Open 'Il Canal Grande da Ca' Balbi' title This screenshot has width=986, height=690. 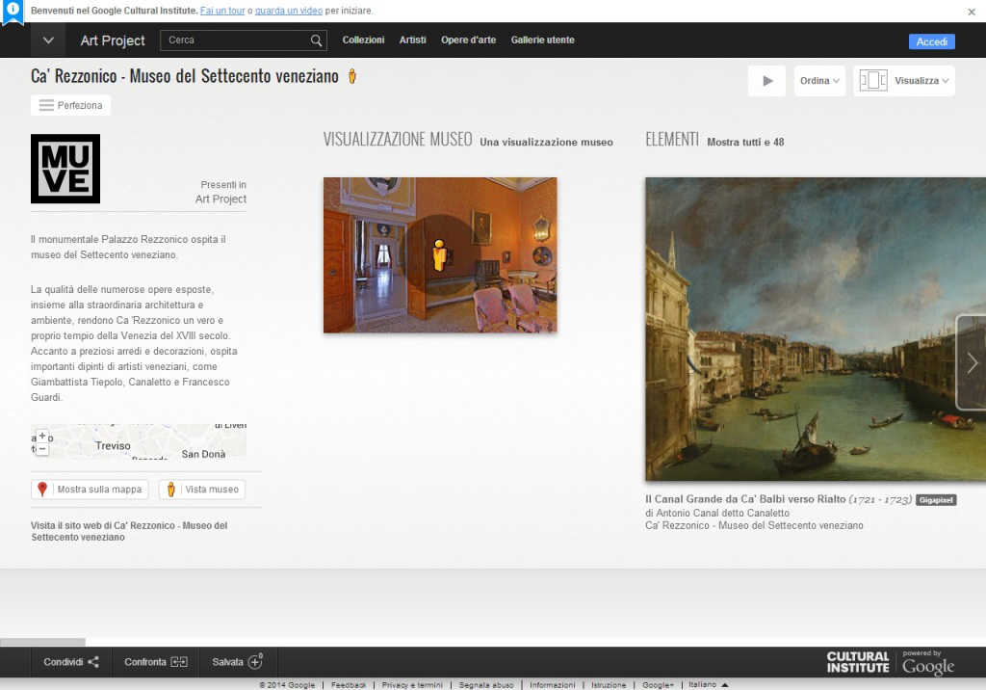point(745,499)
